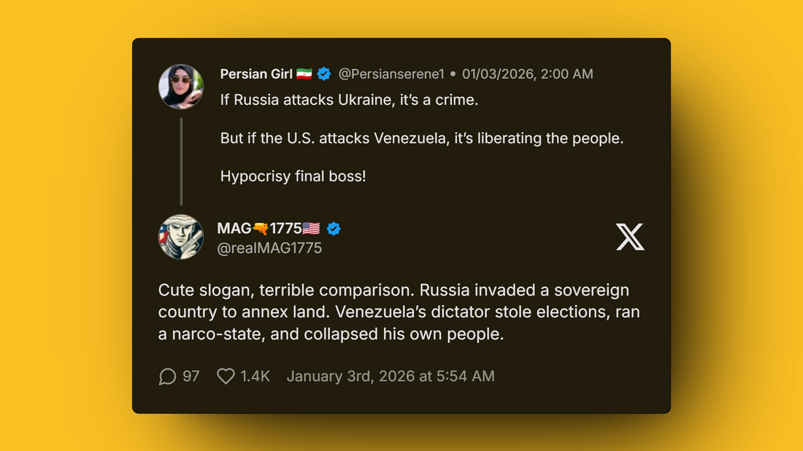Click the 1.4K like count
Screen dimensions: 803x451
coord(255,376)
